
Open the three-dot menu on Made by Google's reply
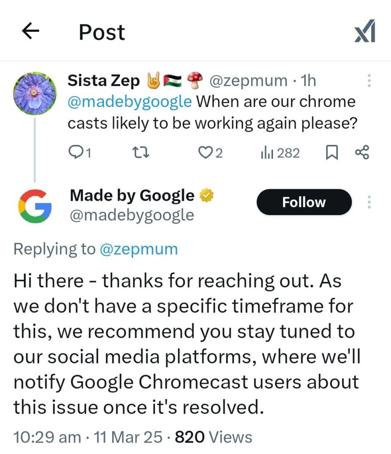(x=369, y=202)
